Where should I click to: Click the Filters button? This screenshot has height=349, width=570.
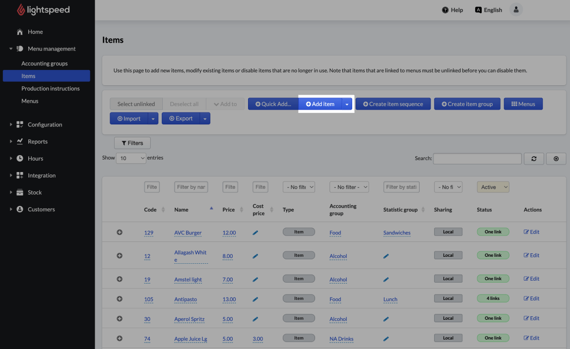tap(132, 143)
